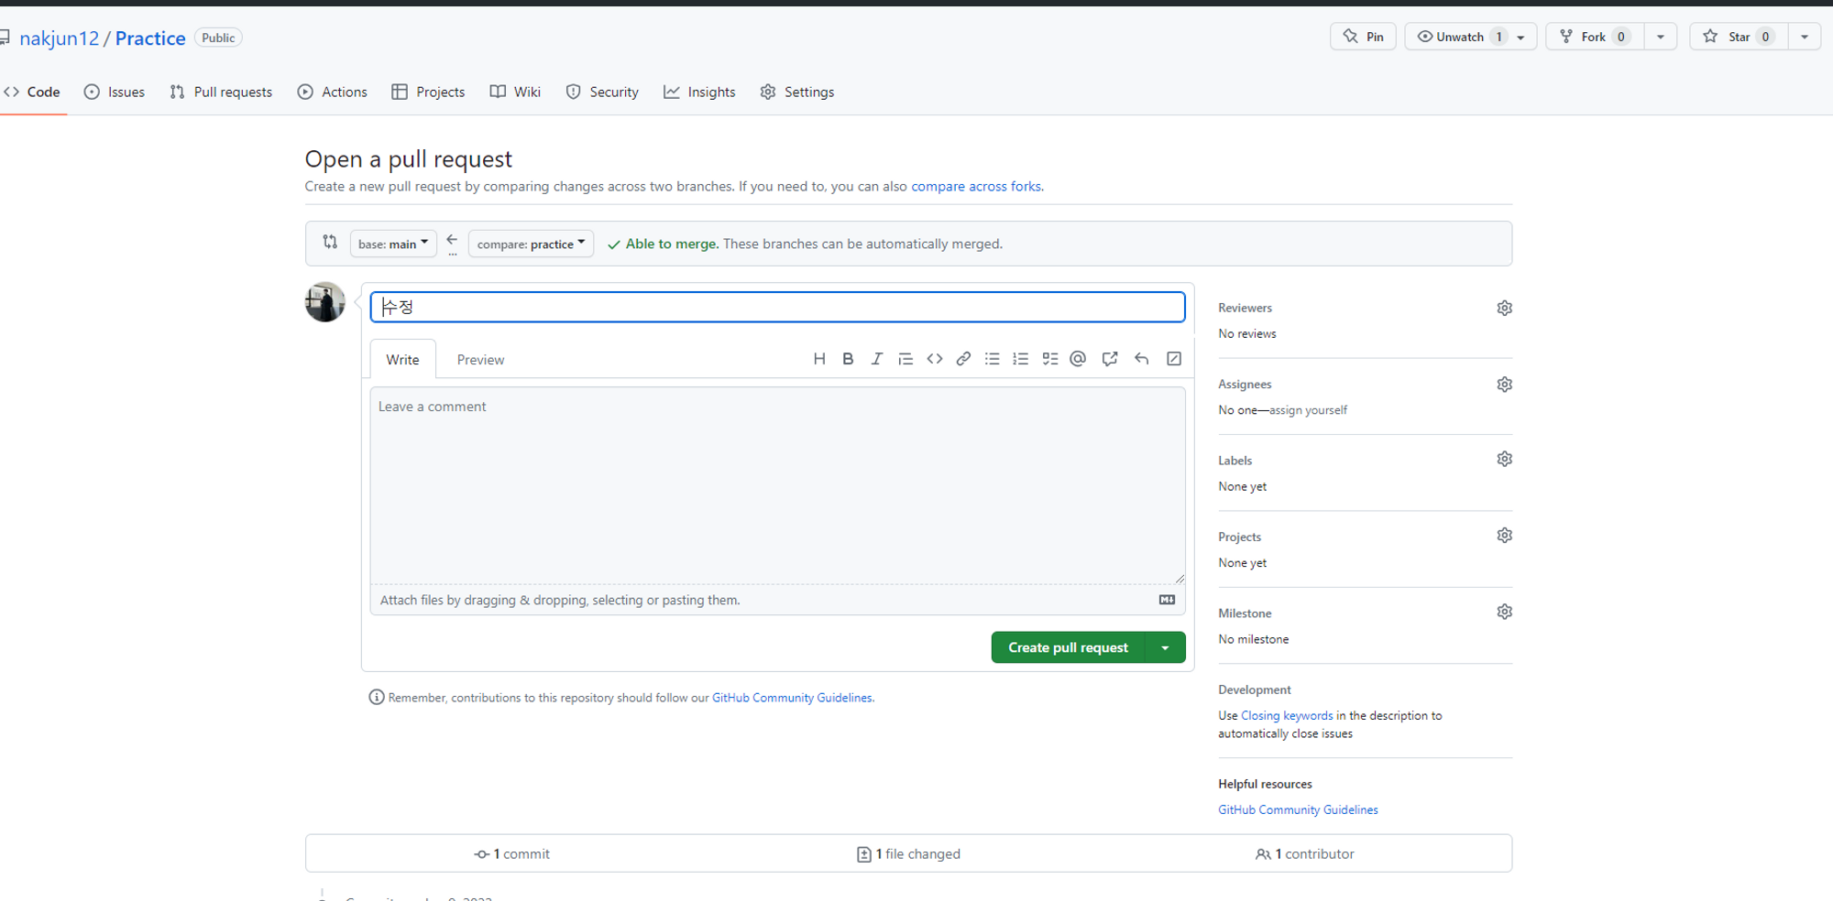This screenshot has height=901, width=1833.
Task: Expand the Star lists dropdown arrow
Action: point(1805,37)
